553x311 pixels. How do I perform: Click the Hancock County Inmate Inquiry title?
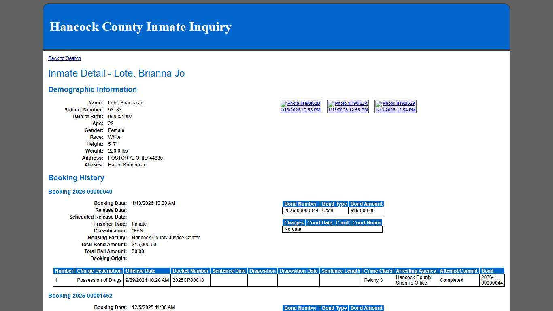coord(140,27)
